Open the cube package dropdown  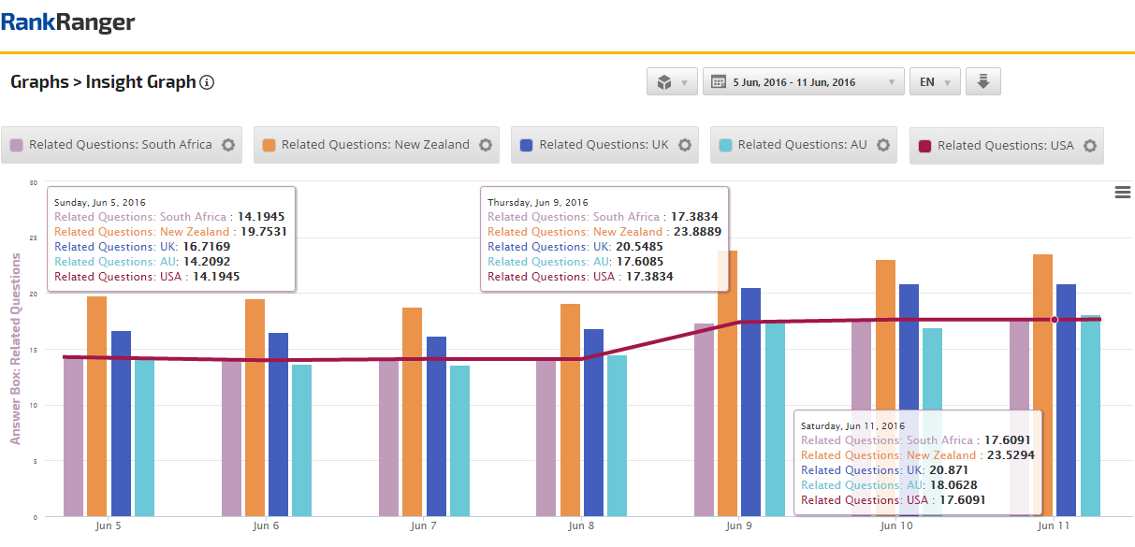click(672, 82)
